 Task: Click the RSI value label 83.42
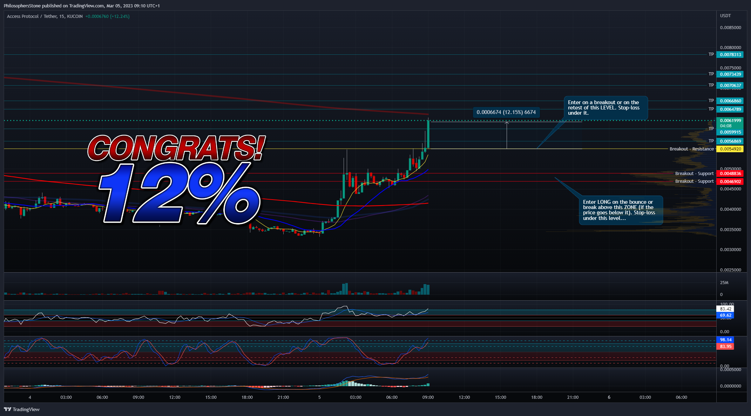[x=725, y=309]
